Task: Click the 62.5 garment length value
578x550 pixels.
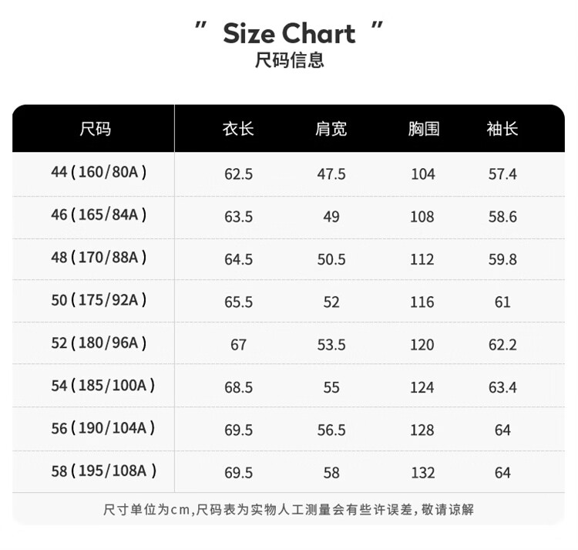Action: coord(238,174)
